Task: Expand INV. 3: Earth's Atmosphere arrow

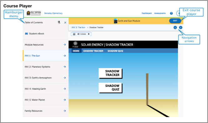Action: (x=65, y=78)
